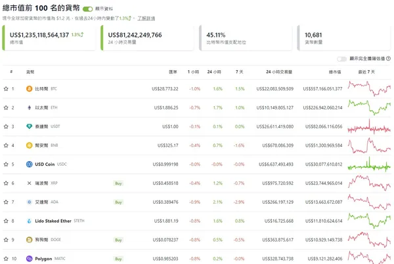
Task: Click the Polygon coin name
Action: coord(43,259)
